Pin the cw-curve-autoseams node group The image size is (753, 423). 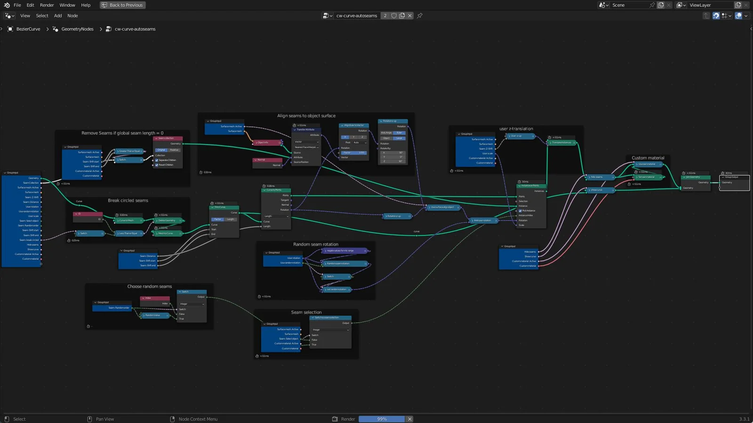coord(419,16)
